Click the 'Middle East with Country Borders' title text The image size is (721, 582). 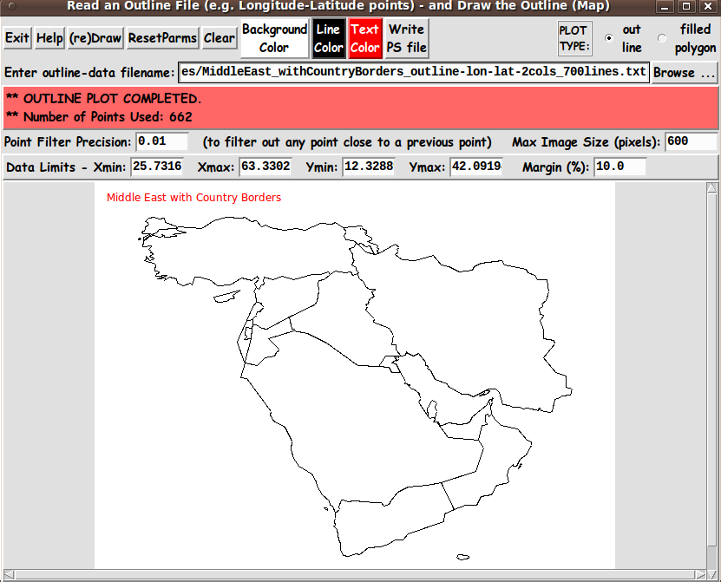[193, 198]
